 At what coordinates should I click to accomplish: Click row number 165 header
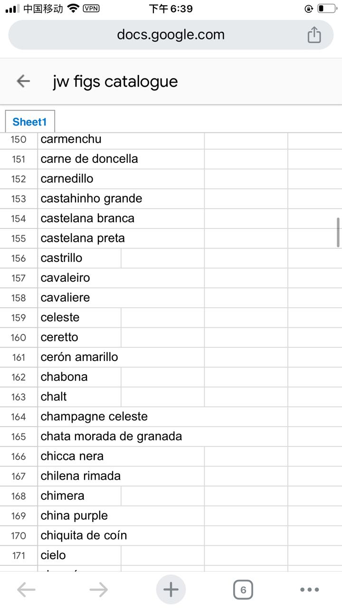tap(19, 437)
